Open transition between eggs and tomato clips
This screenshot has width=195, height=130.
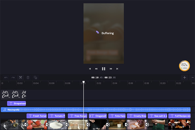coord(26,124)
